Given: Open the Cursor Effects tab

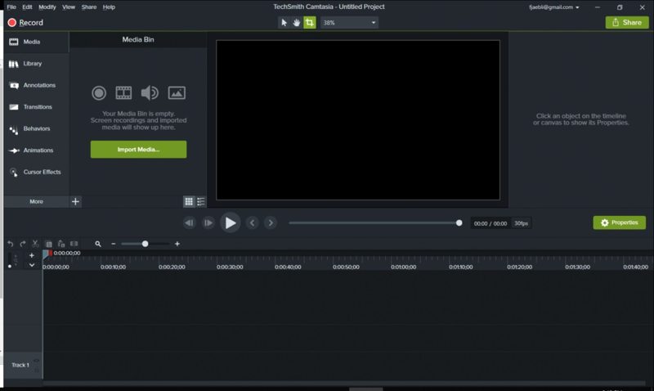Looking at the screenshot, I should pyautogui.click(x=36, y=172).
